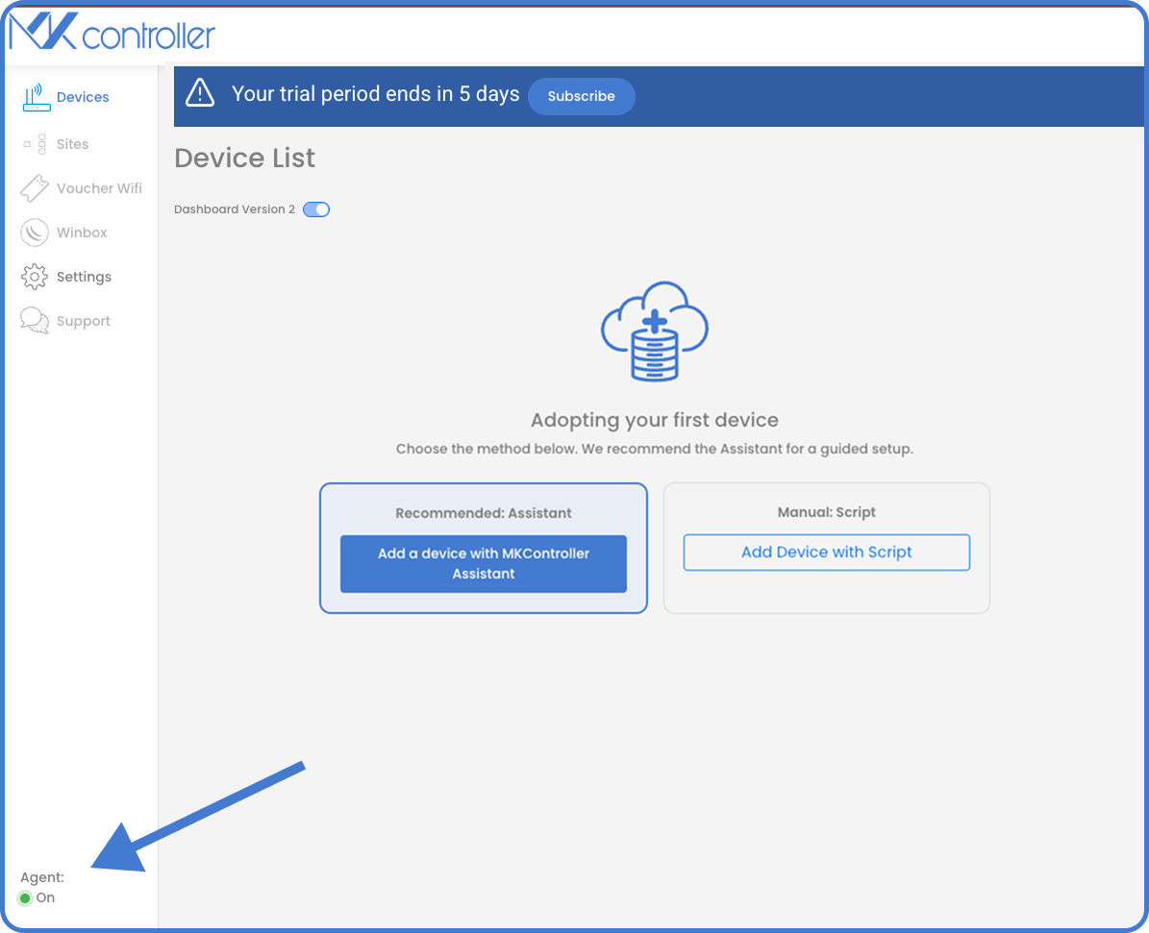Click the Support chat bubbles icon
Screen dimensions: 1149x933
35,321
